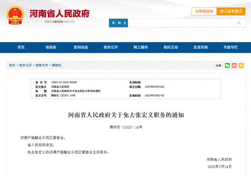
Task: Open the 本站 search scope dropdown
Action: [118, 23]
